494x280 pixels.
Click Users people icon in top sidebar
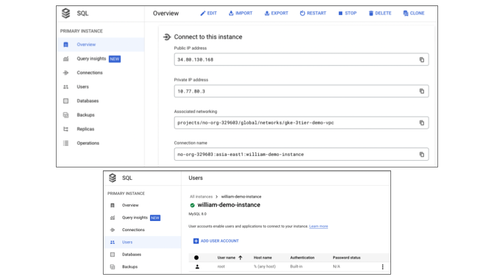(66, 87)
